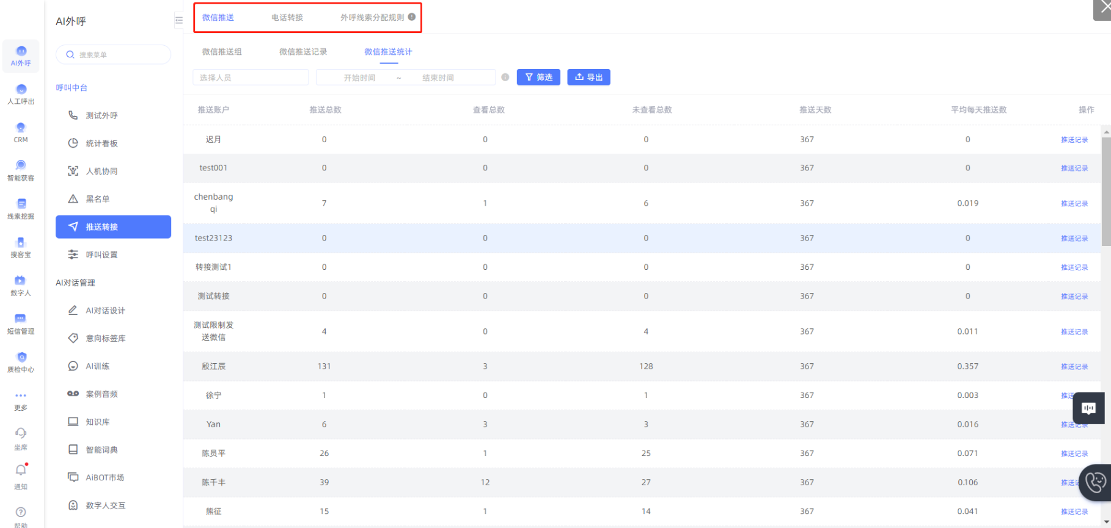
Task: Switch to the 微信推送记录 tab
Action: [x=303, y=52]
